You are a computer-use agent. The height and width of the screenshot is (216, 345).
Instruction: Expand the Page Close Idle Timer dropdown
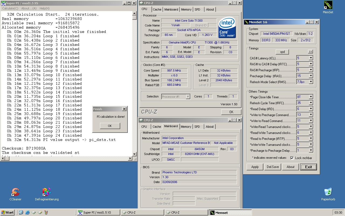tap(311, 97)
